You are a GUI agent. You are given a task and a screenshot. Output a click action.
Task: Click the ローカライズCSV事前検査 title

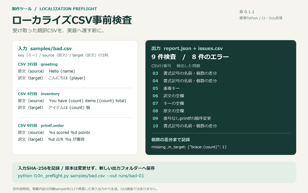pos(72,20)
